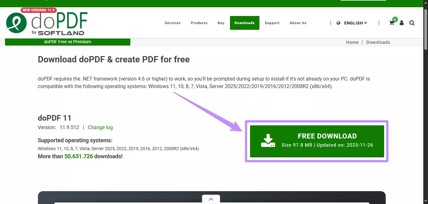Click the cart item count badge

395,19
